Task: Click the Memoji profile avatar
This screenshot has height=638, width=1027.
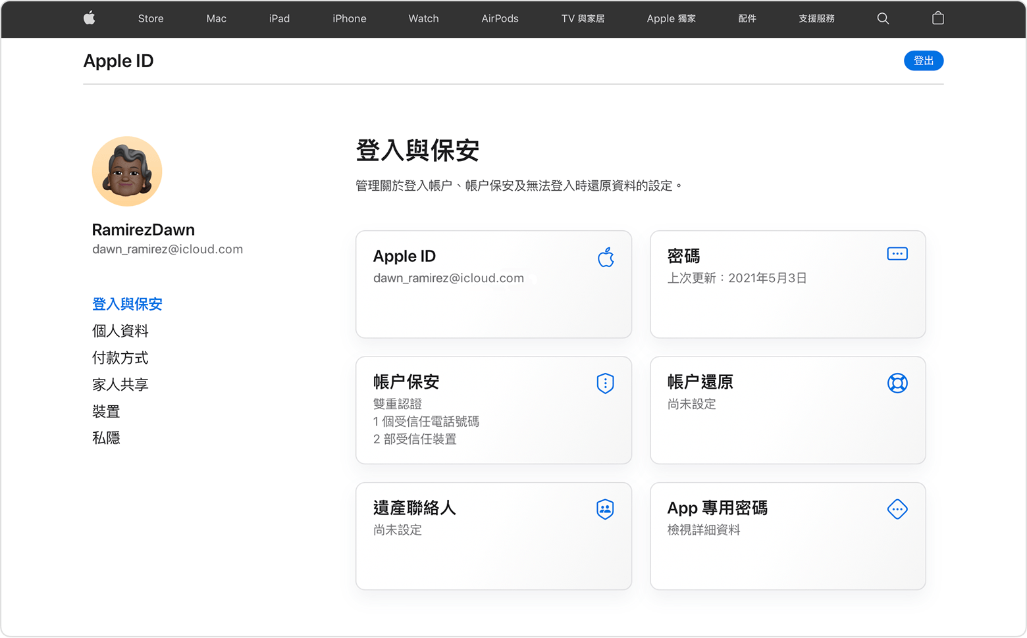Action: (x=127, y=172)
